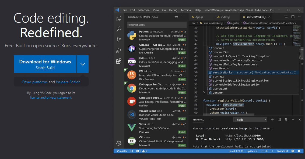Viewport: 305px width, 159px height.
Task: Click the feedback smiley icon
Action: point(293,151)
